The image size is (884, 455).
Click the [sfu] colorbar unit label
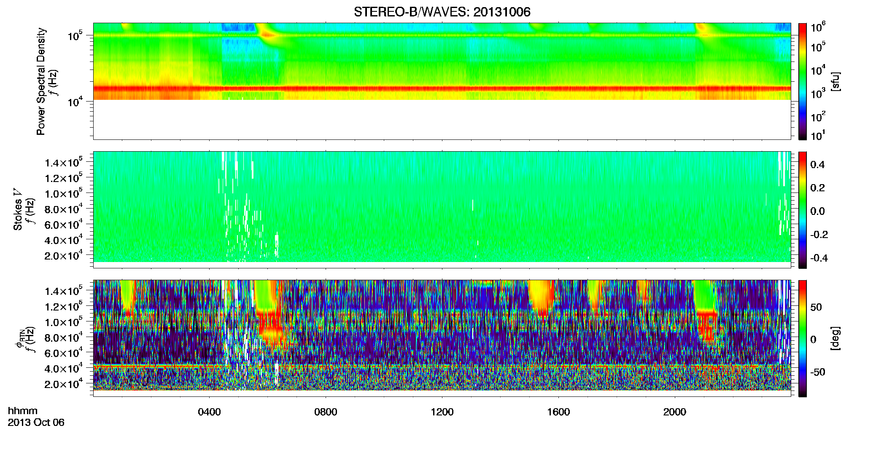(835, 81)
